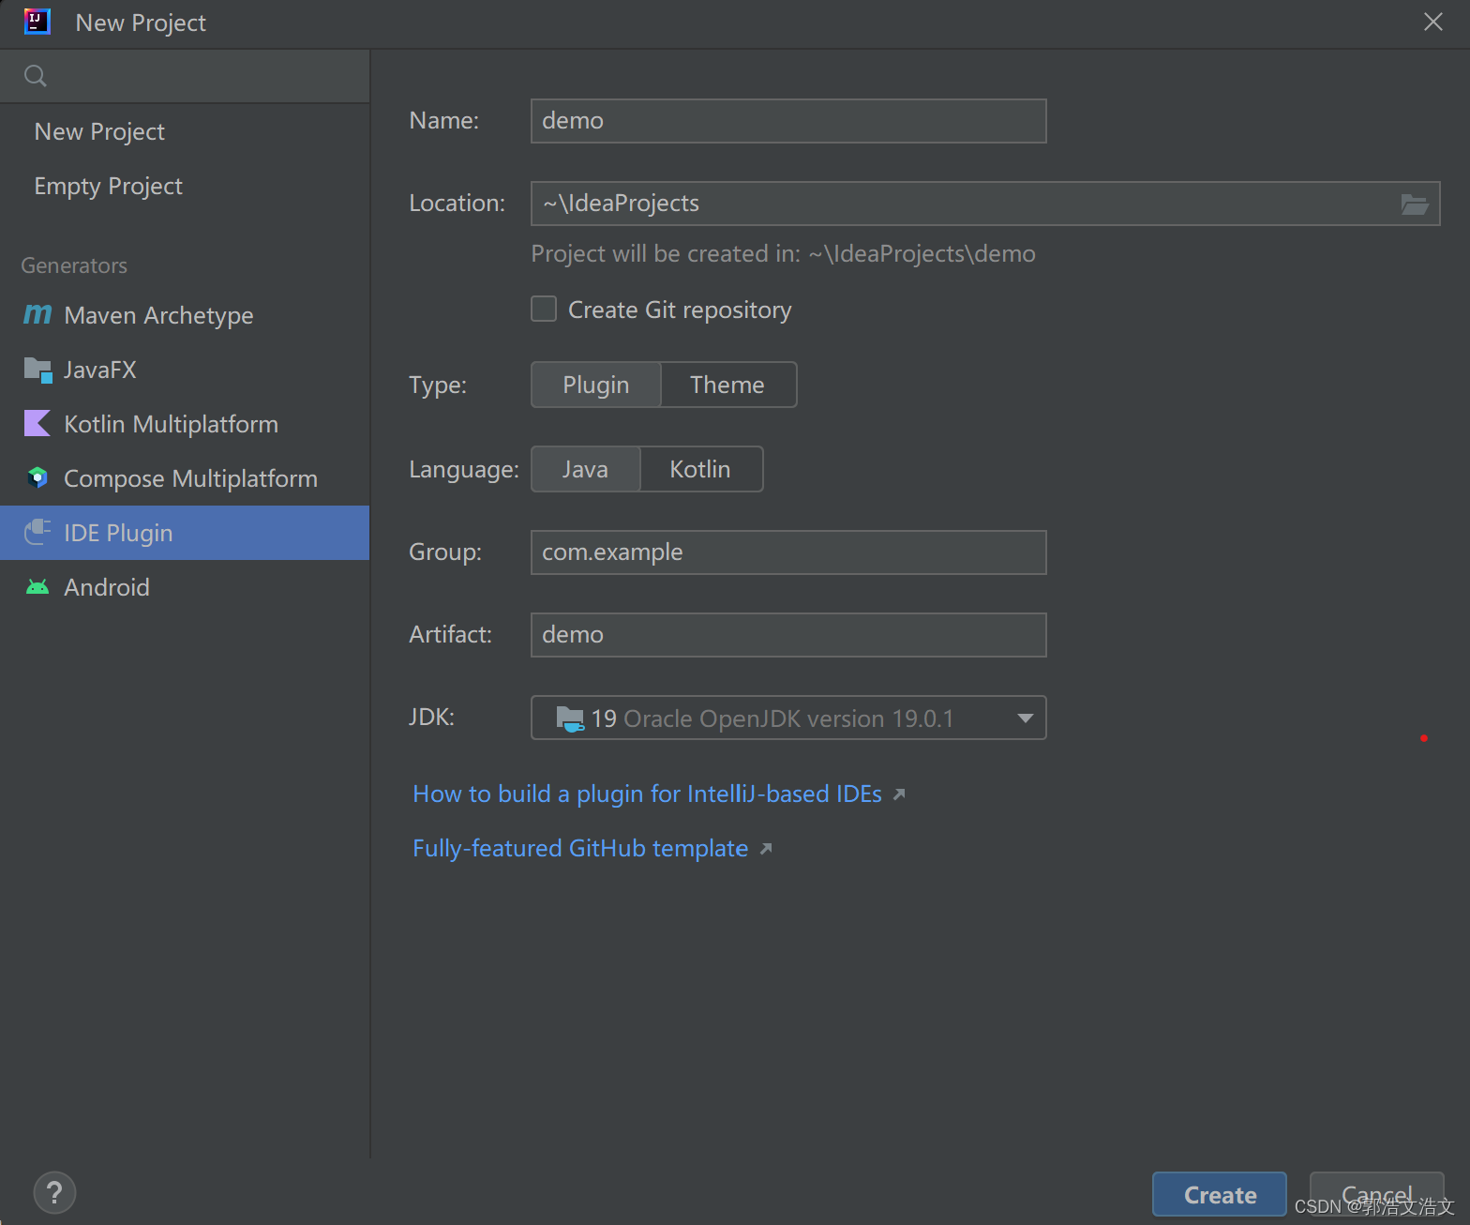1470x1225 pixels.
Task: Enable Create Git repository checkbox
Action: (544, 309)
